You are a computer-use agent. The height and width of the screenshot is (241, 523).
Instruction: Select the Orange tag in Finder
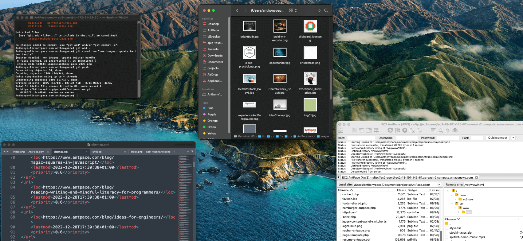tap(212, 121)
